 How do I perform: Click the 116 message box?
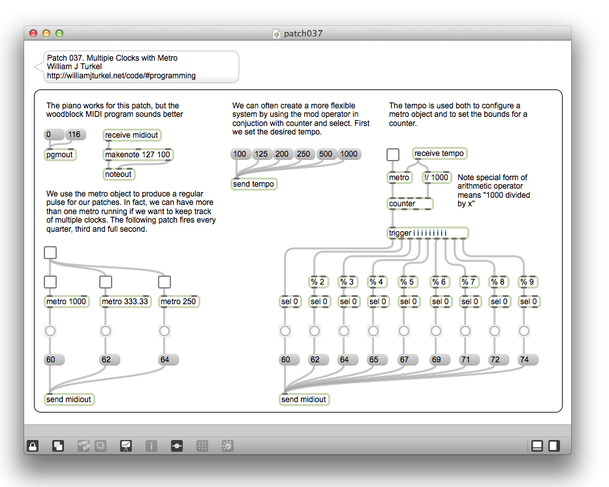click(74, 135)
